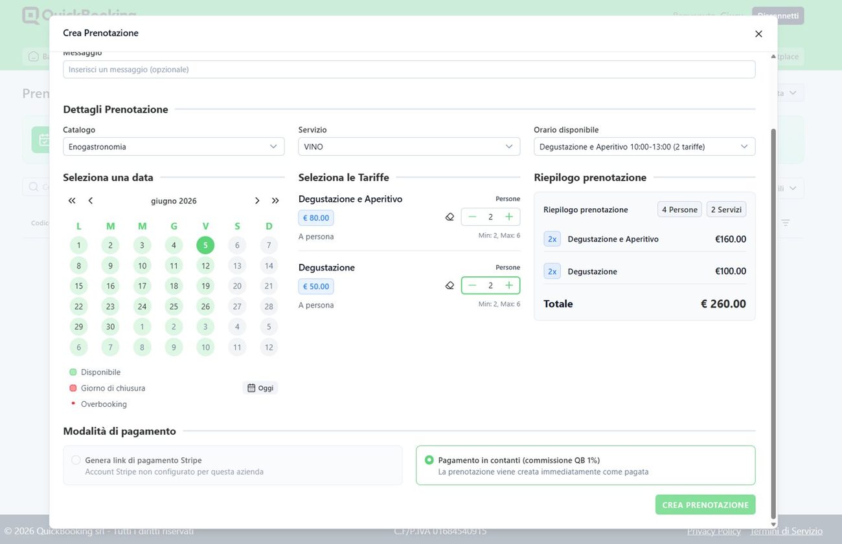Focus the Messaggio input field

click(409, 69)
